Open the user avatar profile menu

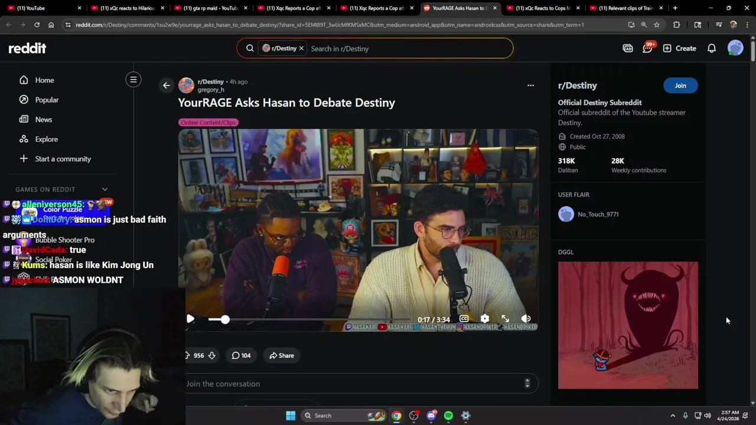735,48
